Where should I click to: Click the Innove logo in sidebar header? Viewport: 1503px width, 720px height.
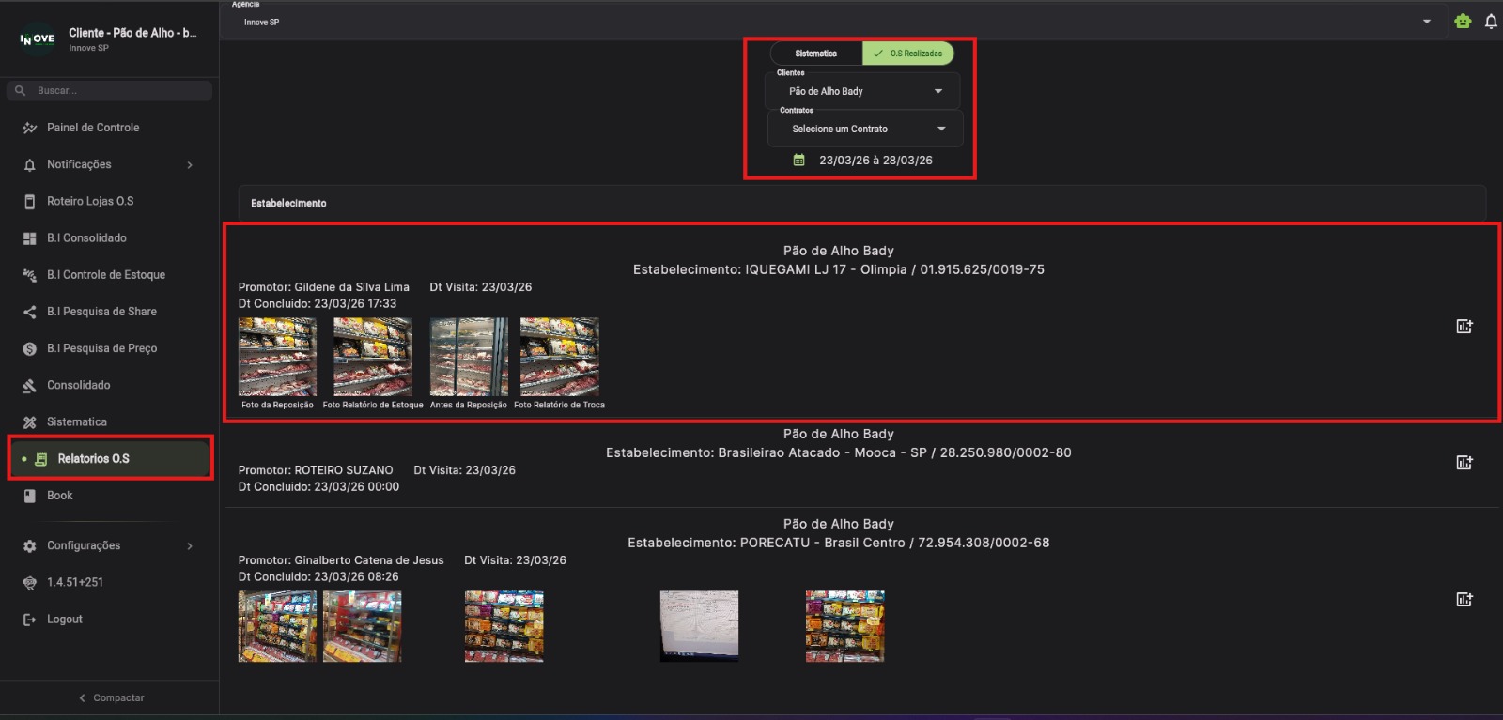tap(38, 38)
